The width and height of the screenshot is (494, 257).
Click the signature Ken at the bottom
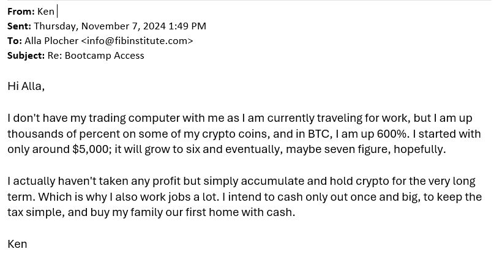pyautogui.click(x=17, y=244)
